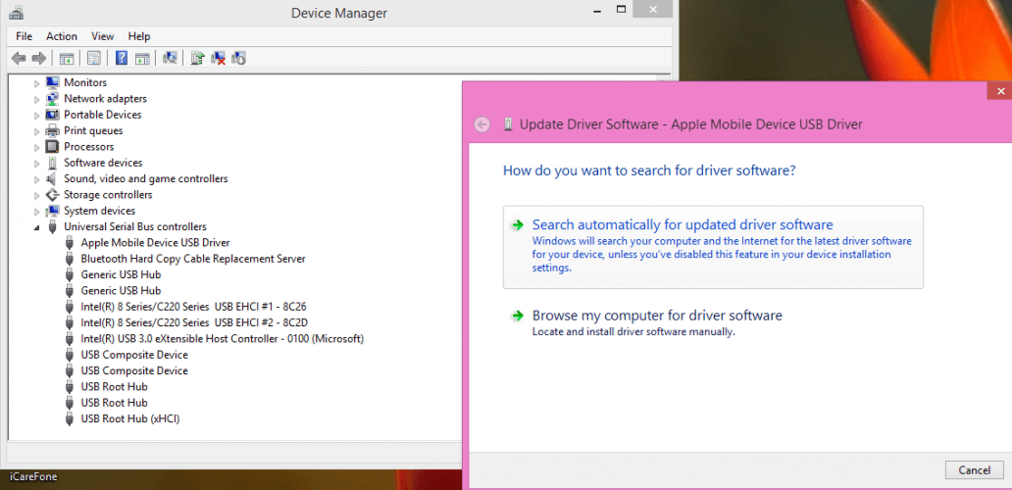
Task: Open the View menu
Action: [x=103, y=36]
